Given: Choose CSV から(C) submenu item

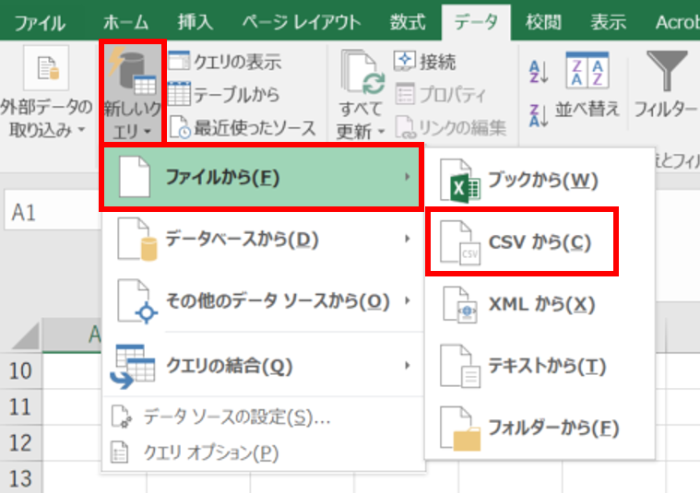Looking at the screenshot, I should pos(522,241).
